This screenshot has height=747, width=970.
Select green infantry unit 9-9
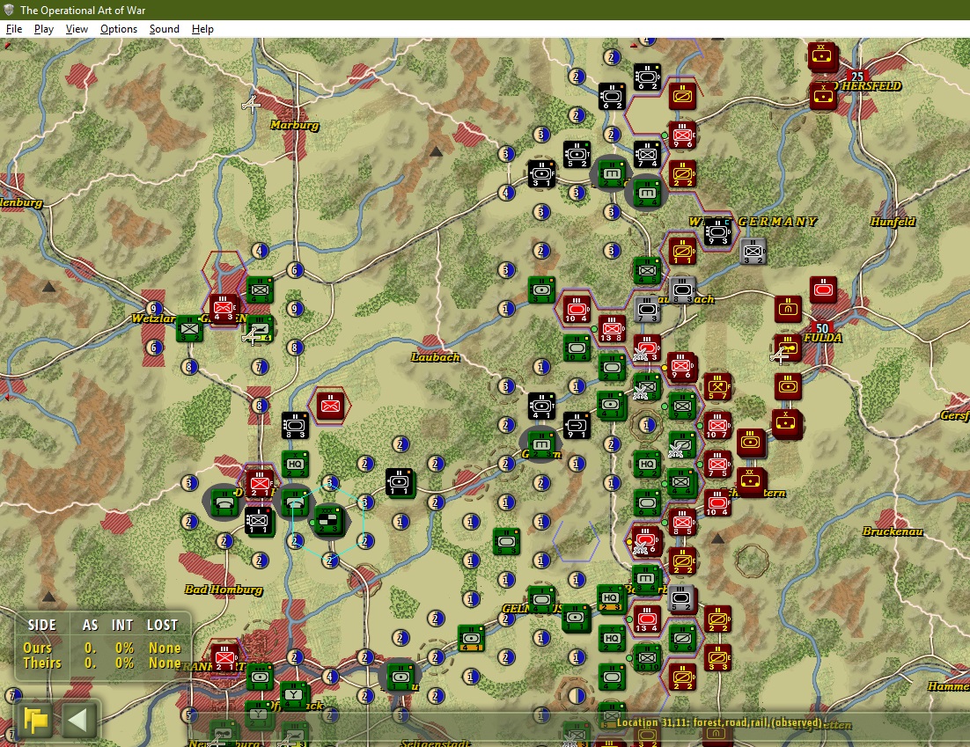(682, 406)
